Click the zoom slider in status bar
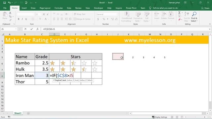212x119 pixels. pos(195,117)
